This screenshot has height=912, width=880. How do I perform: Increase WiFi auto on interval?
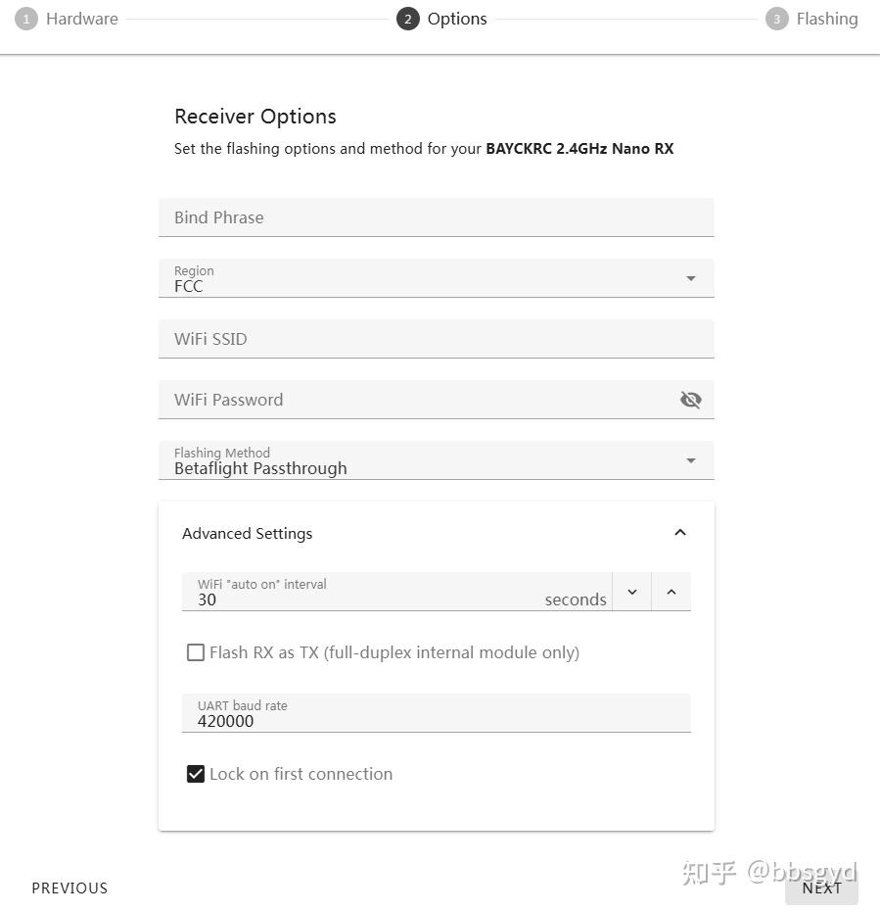672,592
